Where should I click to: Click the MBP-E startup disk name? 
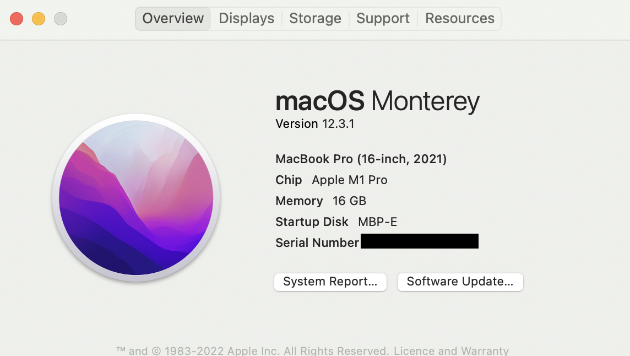coord(377,222)
